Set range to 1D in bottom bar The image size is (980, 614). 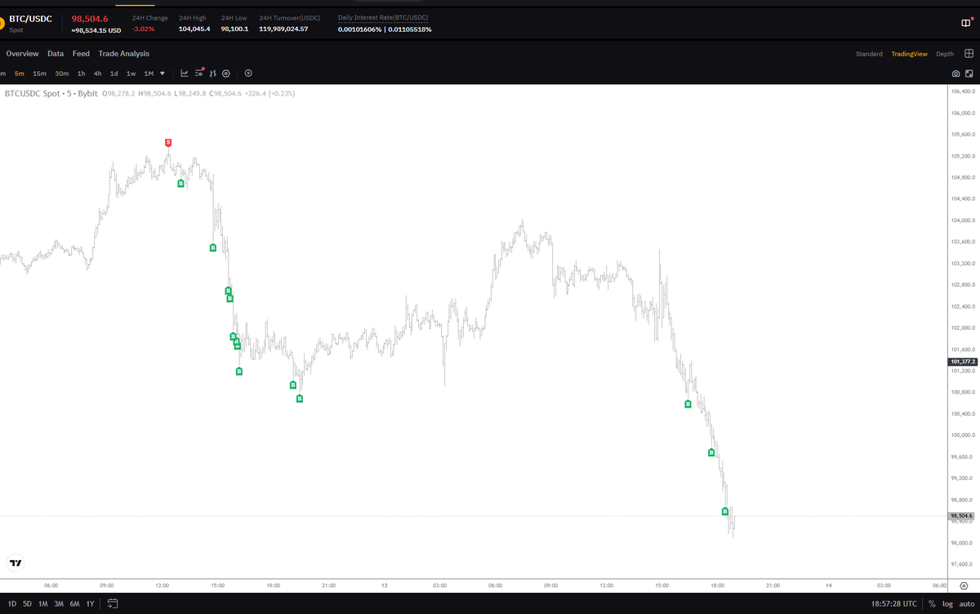(x=12, y=603)
